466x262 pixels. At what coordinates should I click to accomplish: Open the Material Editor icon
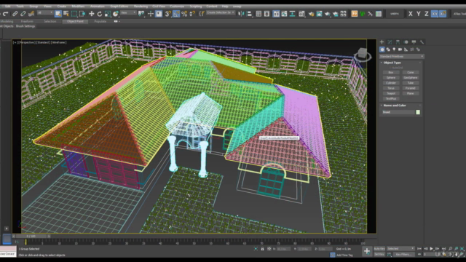pyautogui.click(x=301, y=14)
